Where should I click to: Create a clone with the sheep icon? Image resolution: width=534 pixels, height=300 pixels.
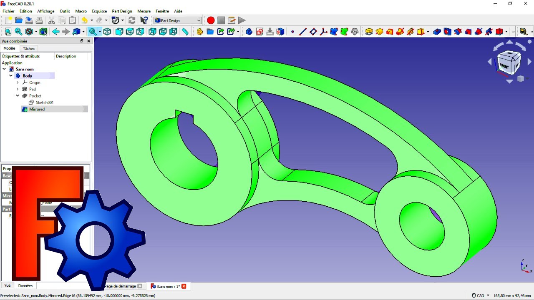[355, 32]
